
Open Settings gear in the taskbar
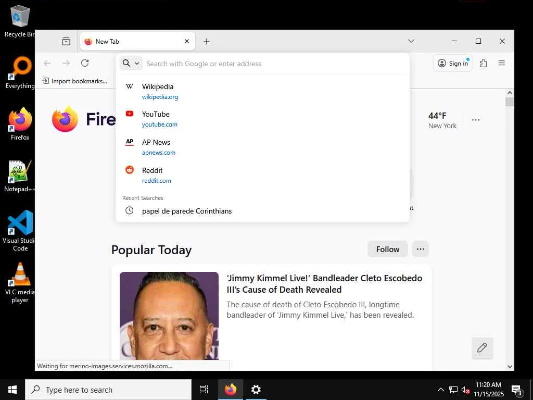tap(256, 390)
